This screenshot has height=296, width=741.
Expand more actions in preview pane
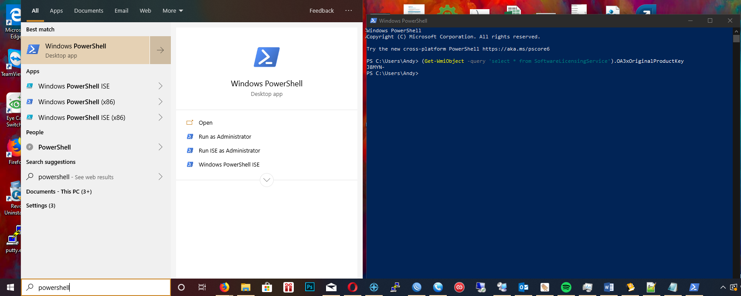[x=267, y=180]
